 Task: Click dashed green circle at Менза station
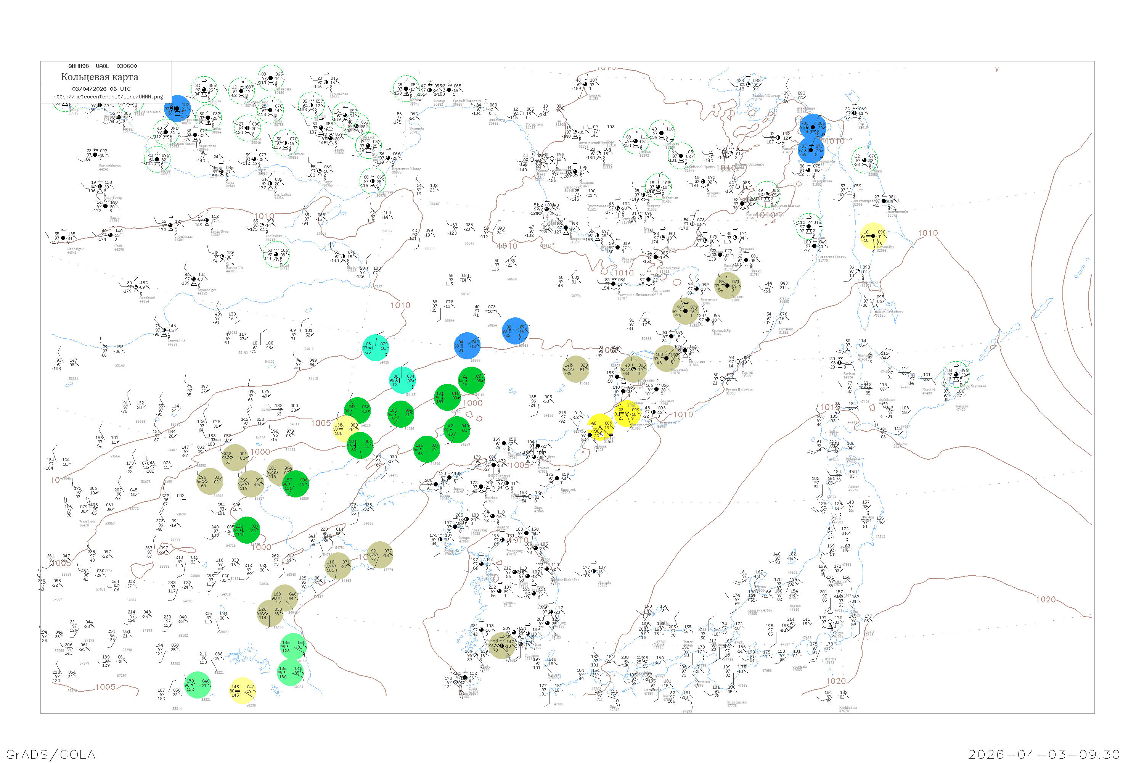(x=157, y=159)
